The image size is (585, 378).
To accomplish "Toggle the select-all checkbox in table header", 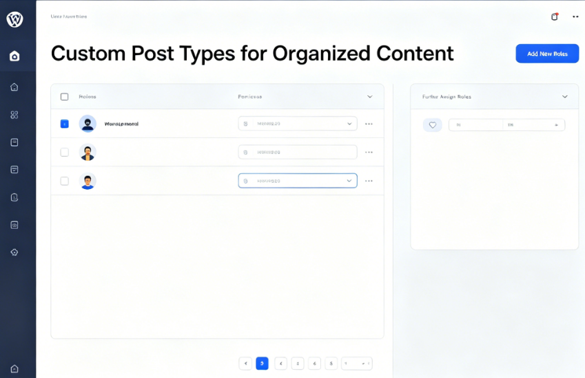I will 65,97.
